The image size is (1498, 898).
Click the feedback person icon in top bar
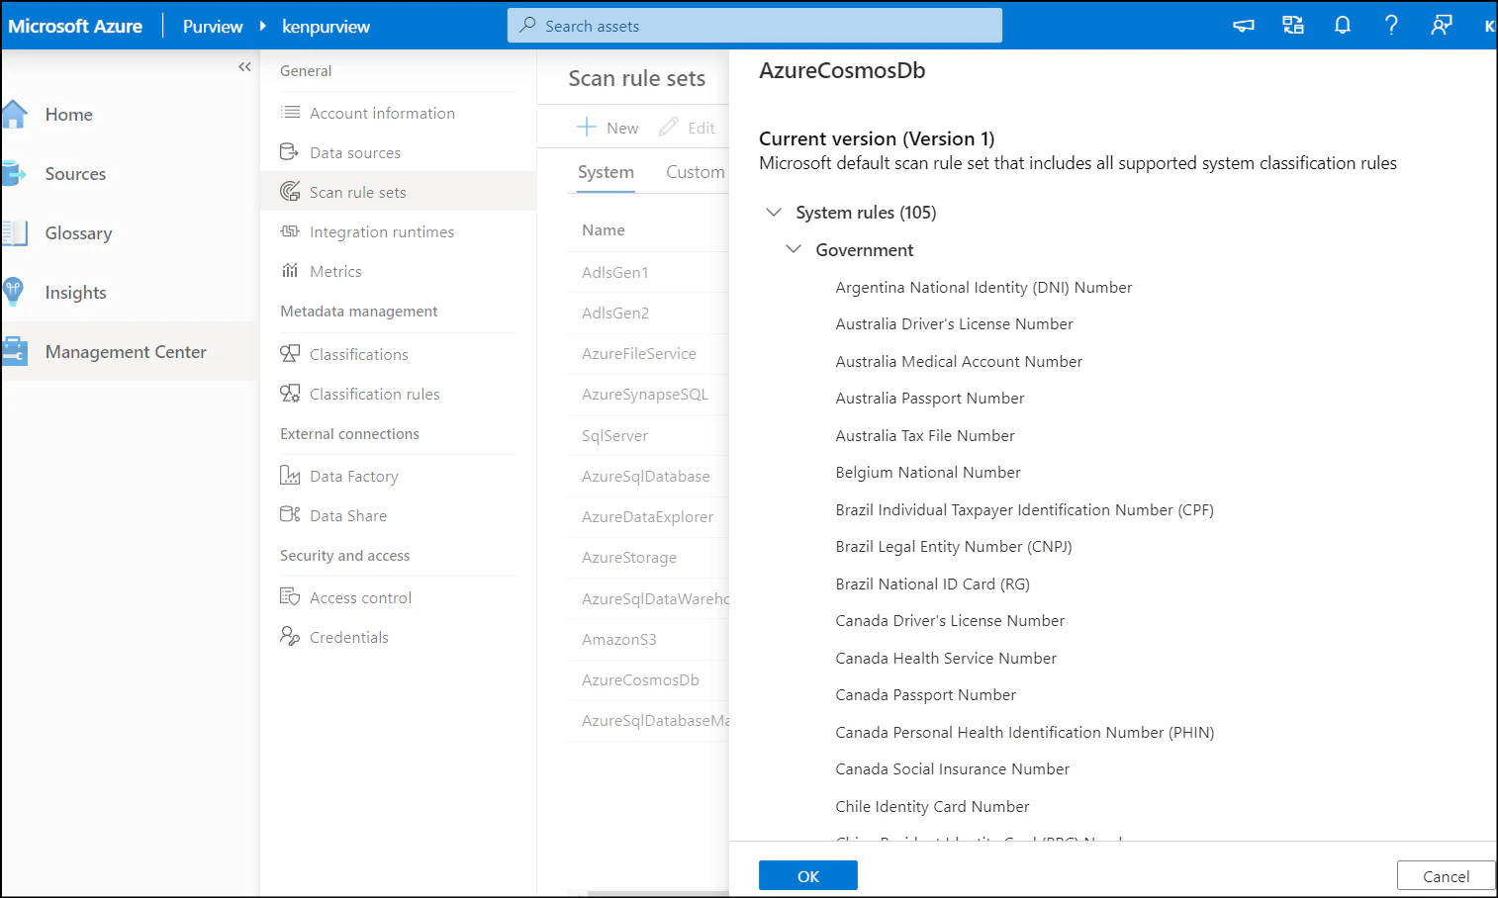(x=1442, y=26)
